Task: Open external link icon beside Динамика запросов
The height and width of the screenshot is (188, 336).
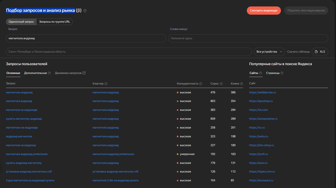Action: pos(84,73)
